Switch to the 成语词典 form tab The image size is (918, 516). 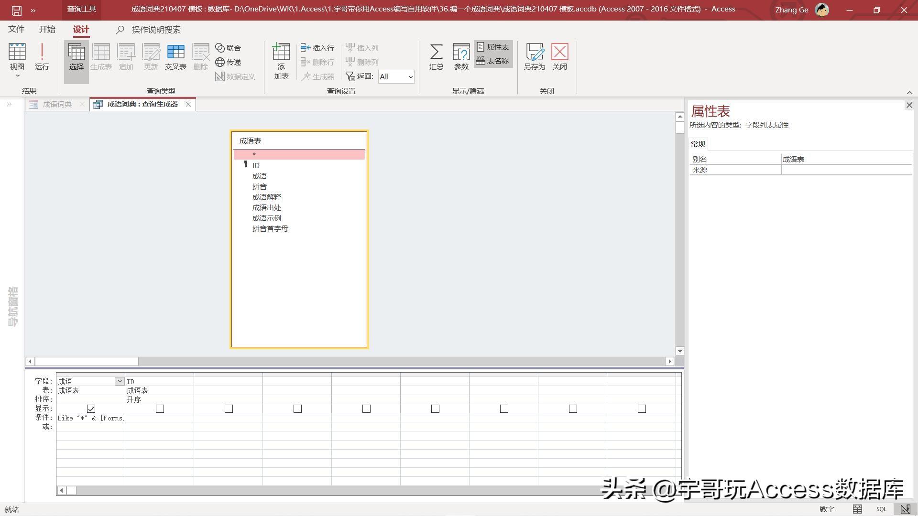tap(56, 104)
